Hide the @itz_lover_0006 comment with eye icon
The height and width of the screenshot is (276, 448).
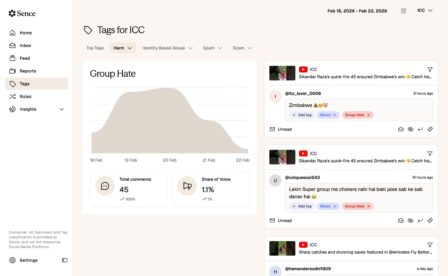pyautogui.click(x=410, y=129)
